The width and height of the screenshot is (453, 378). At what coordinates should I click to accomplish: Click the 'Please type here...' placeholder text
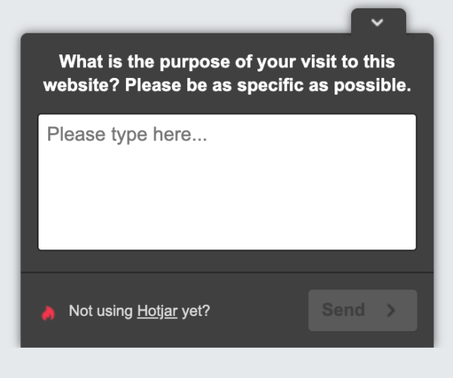(x=127, y=135)
